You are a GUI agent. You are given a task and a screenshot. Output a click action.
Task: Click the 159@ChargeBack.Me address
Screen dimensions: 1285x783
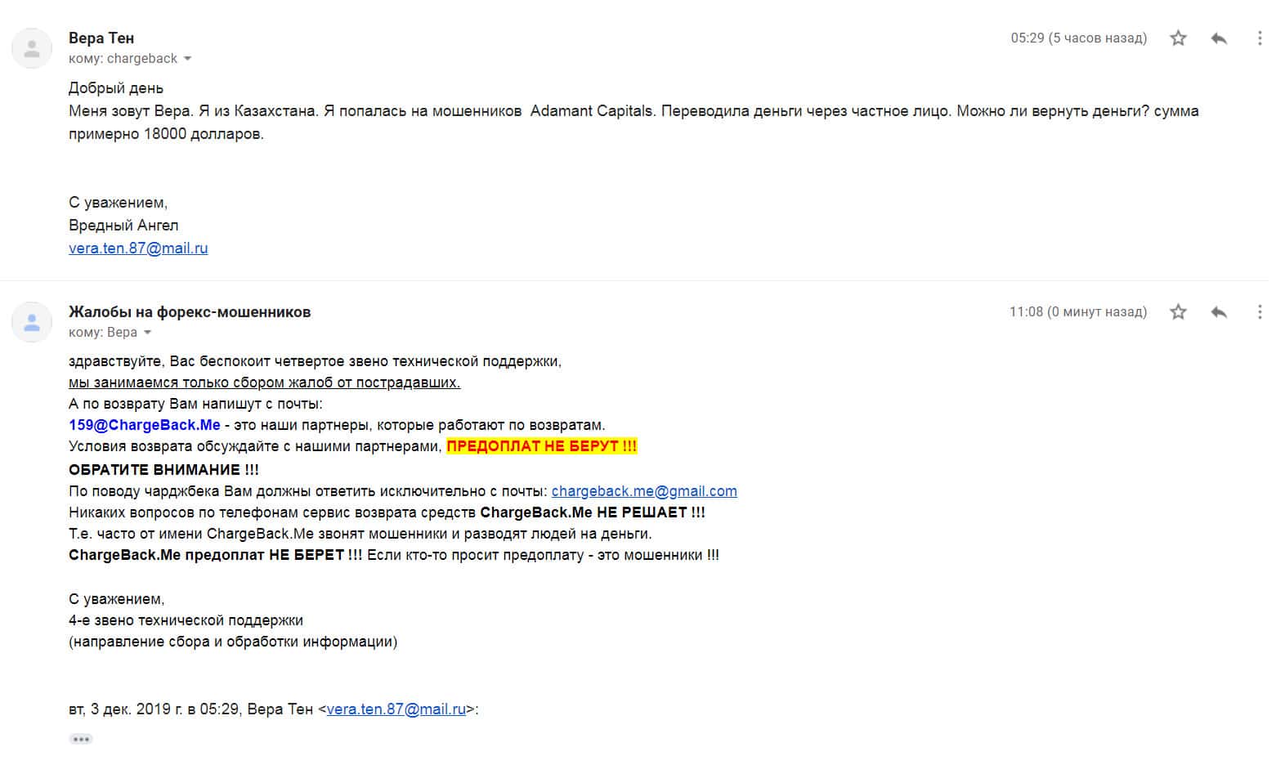pos(145,425)
